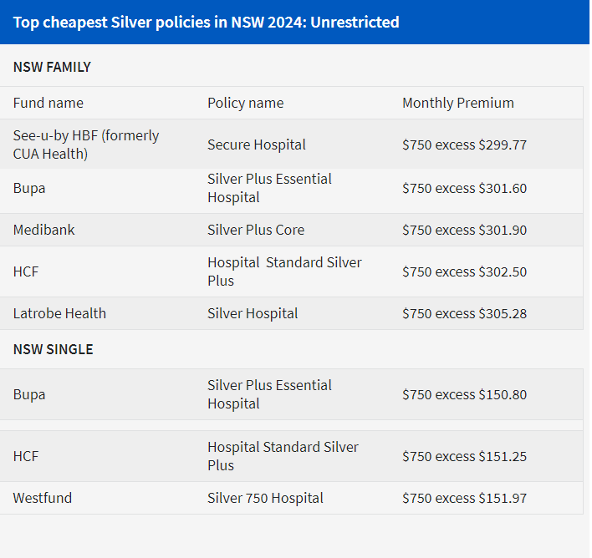Click the Silver Hospital policy name
592x558 pixels.
coord(253,313)
